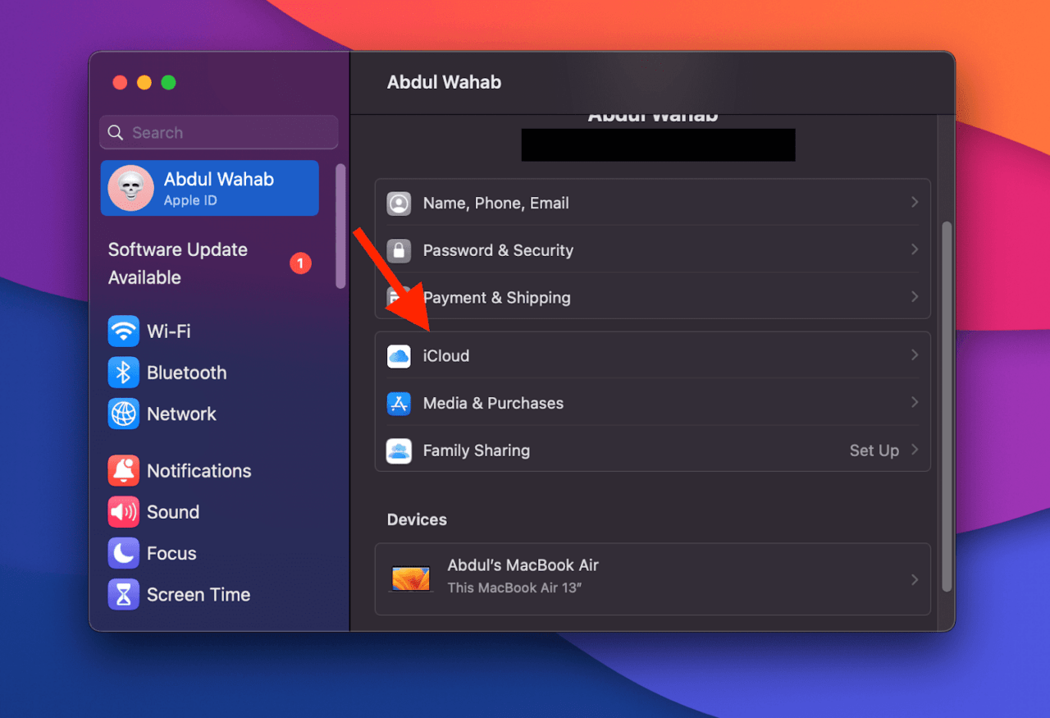
Task: Click the Payment & Shipping label
Action: click(x=496, y=298)
